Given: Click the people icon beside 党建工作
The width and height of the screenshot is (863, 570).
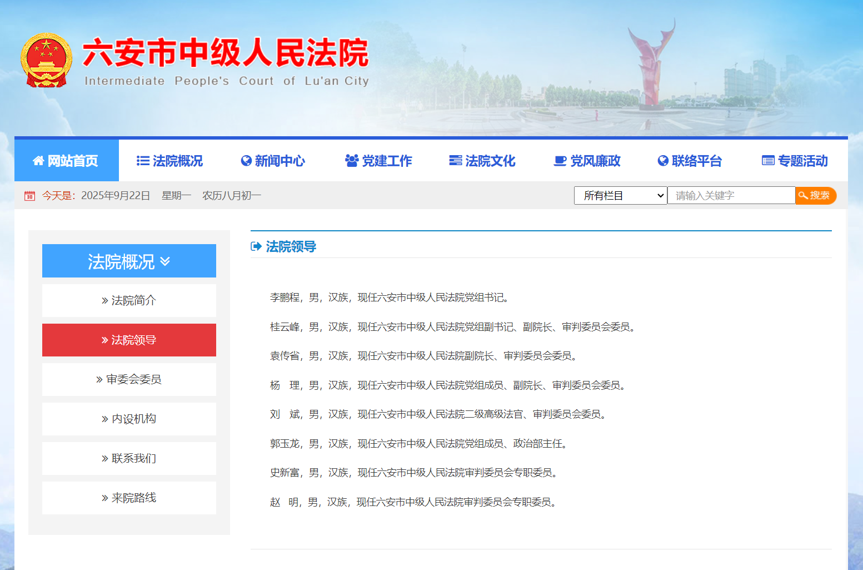Looking at the screenshot, I should [x=350, y=160].
